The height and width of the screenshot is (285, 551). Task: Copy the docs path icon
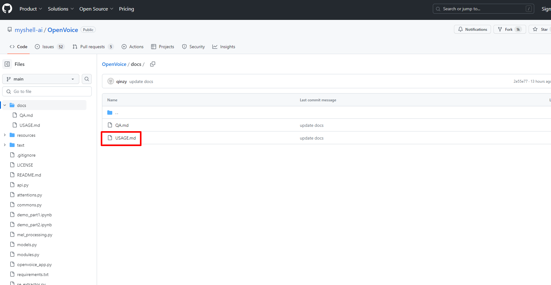point(153,64)
